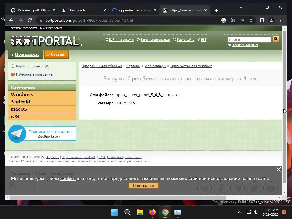Viewport: 292px width, 219px height.
Task: Click the size value 946.79 Мб
Action: click(125, 103)
